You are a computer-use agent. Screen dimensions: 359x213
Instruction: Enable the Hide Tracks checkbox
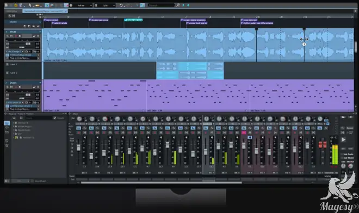pyautogui.click(x=342, y=154)
